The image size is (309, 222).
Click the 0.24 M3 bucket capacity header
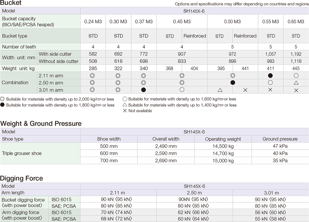pyautogui.click(x=93, y=22)
